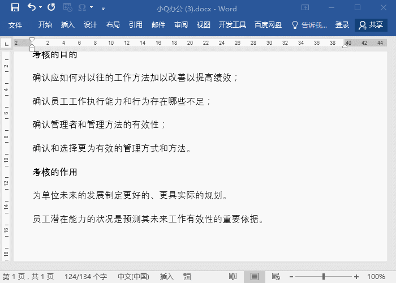
Task: Click the zoom slider handle
Action: [x=323, y=277]
